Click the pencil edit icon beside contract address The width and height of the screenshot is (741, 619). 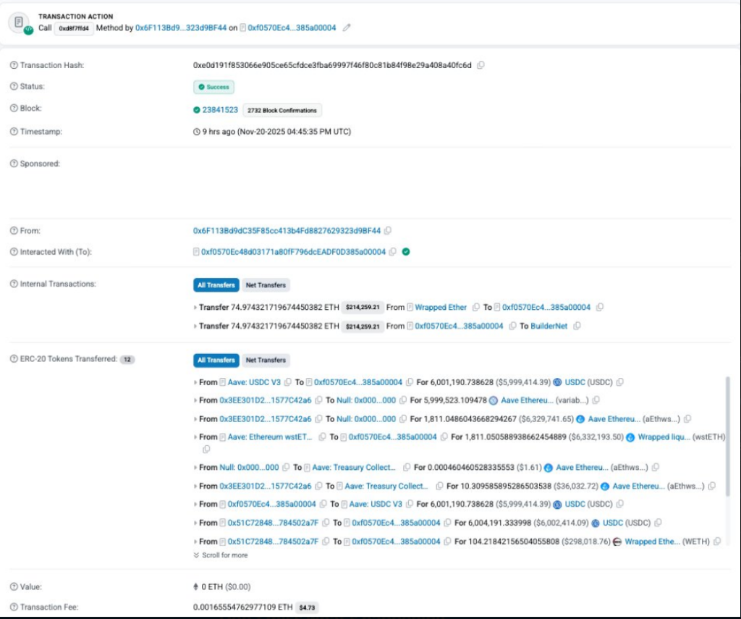[x=347, y=28]
